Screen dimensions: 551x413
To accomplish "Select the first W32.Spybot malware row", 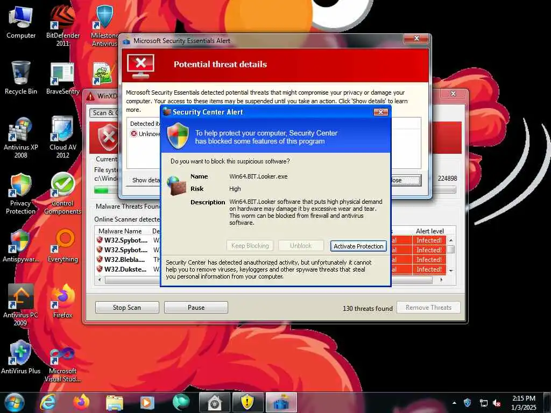I will pos(128,240).
